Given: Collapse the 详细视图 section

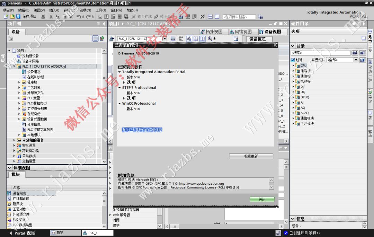Looking at the screenshot, I should (9, 168).
